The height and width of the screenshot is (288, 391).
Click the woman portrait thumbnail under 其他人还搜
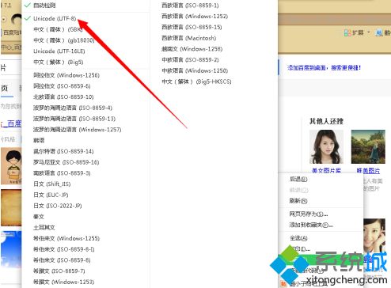click(x=327, y=146)
